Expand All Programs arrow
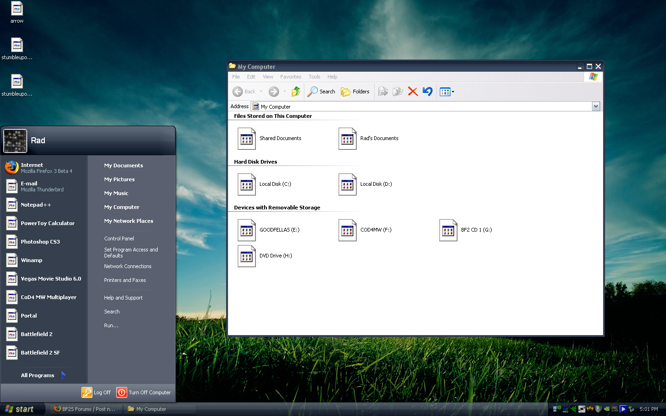Screen dimensions: 666x416 coord(63,375)
